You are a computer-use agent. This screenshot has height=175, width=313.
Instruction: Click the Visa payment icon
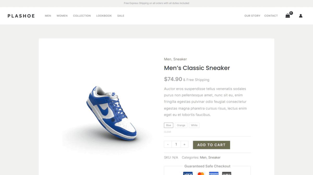[188, 173]
